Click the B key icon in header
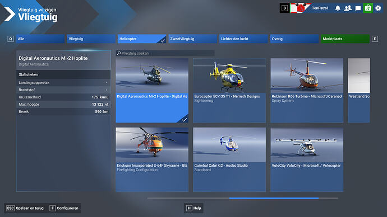 coord(284,8)
